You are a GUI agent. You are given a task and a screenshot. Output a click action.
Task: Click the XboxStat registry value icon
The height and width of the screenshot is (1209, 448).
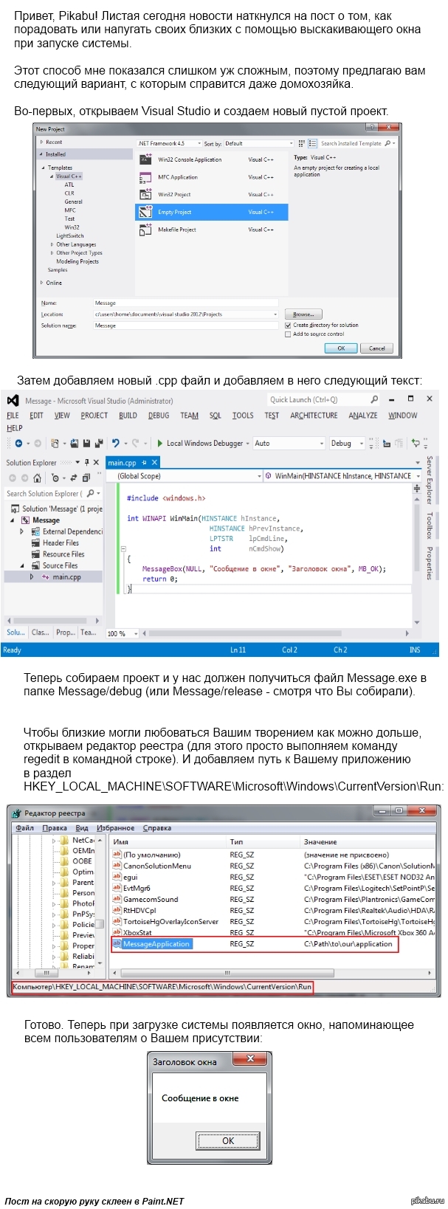click(x=117, y=933)
